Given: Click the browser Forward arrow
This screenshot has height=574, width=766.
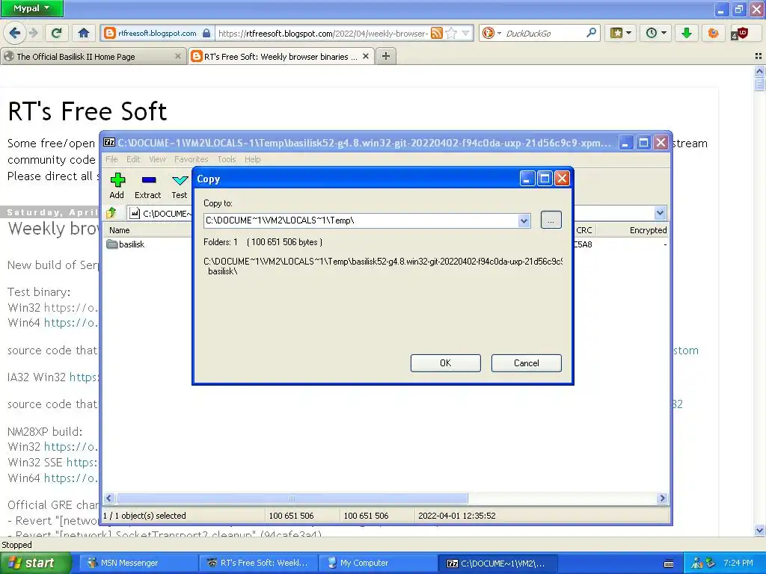Looking at the screenshot, I should (33, 33).
